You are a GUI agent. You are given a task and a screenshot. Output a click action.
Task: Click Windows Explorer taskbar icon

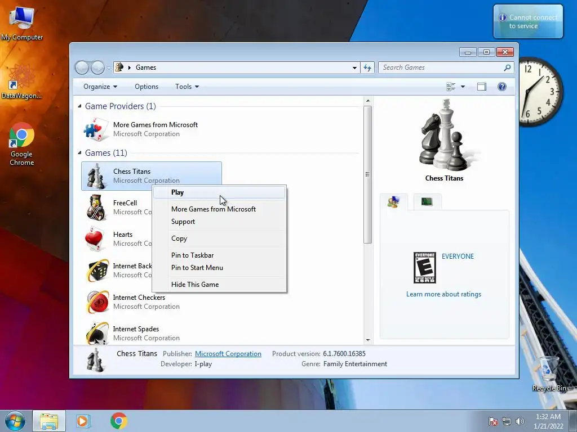49,421
